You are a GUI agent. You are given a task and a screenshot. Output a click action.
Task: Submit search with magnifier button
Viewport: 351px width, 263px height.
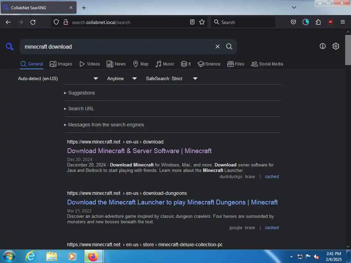click(x=229, y=47)
